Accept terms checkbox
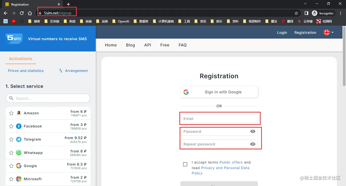Image resolution: width=346 pixels, height=186 pixels. pos(185,164)
